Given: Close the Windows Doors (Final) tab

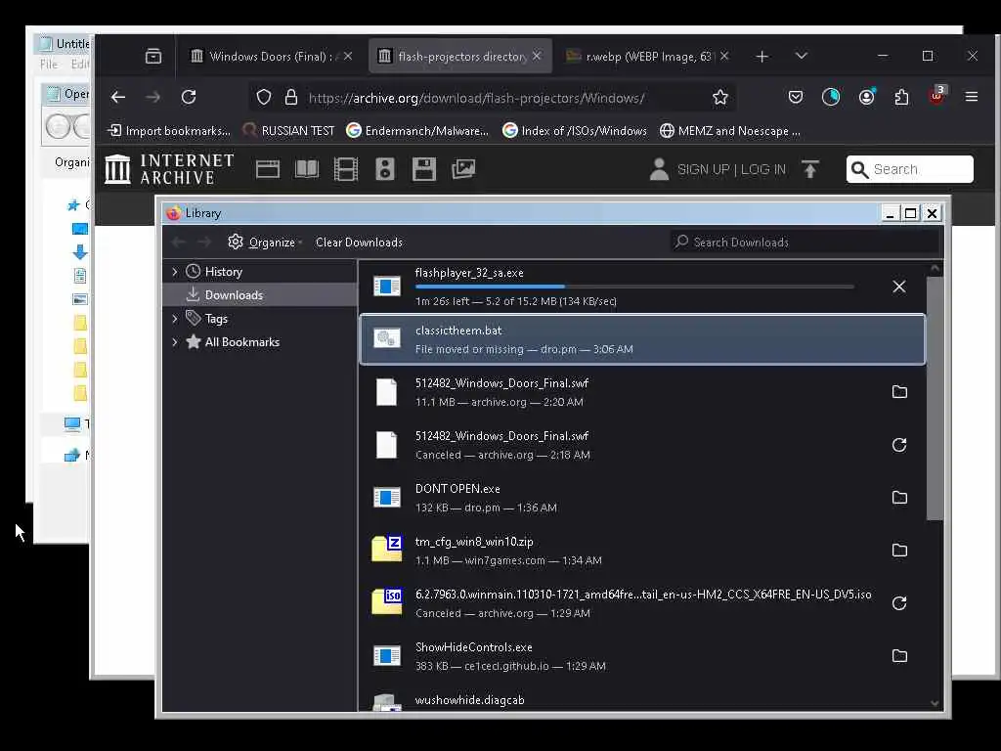Looking at the screenshot, I should click(x=348, y=56).
